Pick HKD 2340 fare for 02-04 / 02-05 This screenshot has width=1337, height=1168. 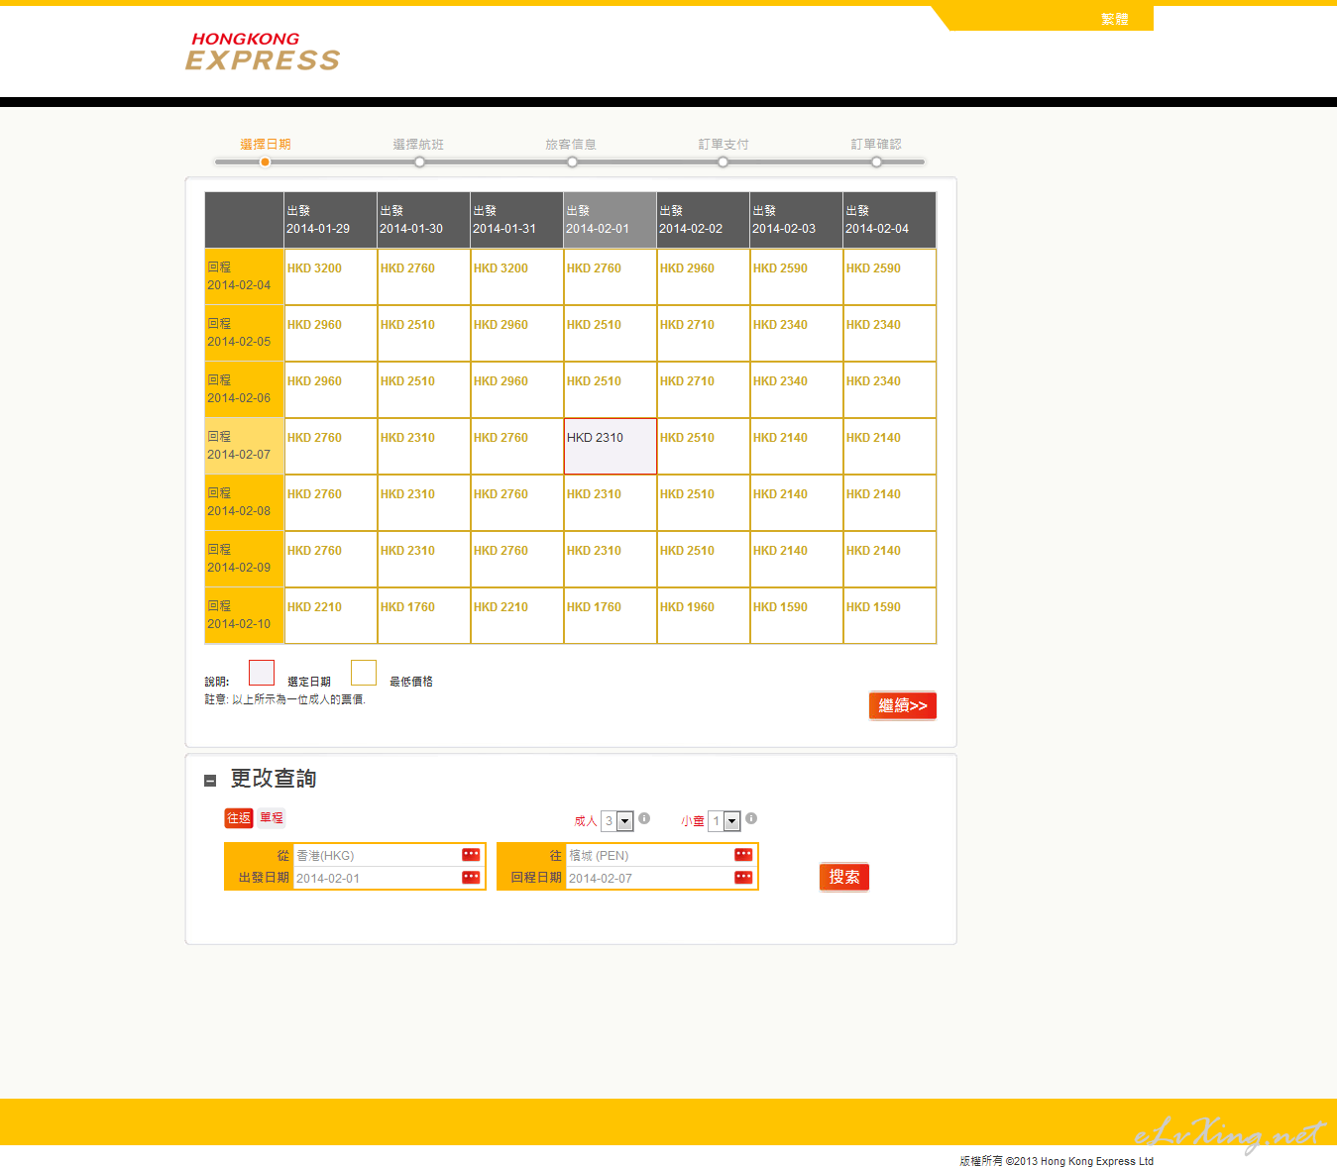(x=890, y=333)
